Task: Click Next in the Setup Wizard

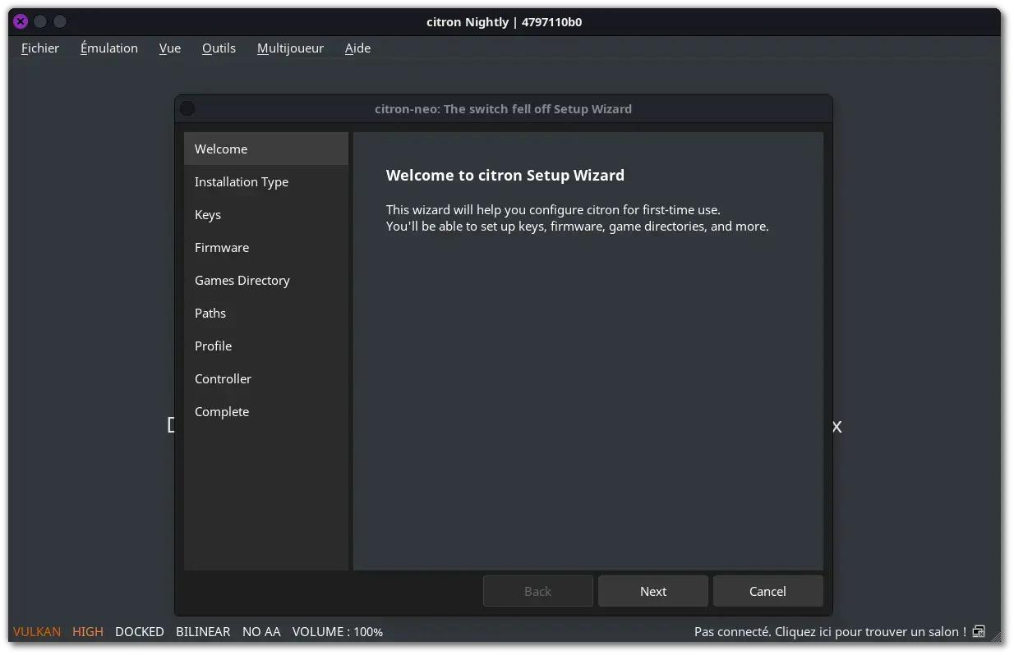Action: [x=653, y=591]
